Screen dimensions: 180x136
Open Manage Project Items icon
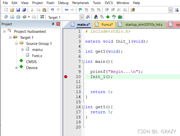[x=96, y=17]
